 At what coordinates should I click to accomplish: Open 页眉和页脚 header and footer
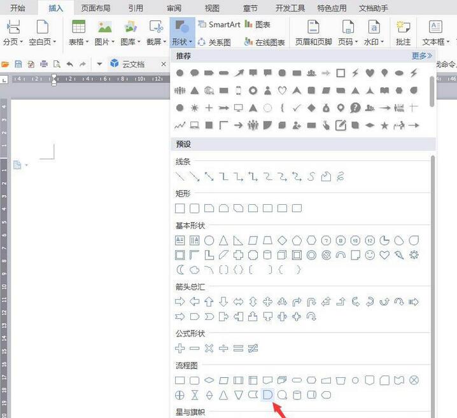tap(313, 32)
